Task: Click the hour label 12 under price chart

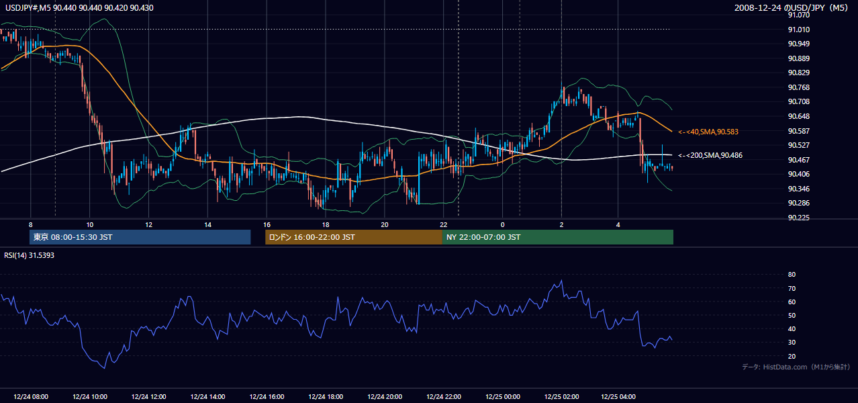Action: [148, 224]
